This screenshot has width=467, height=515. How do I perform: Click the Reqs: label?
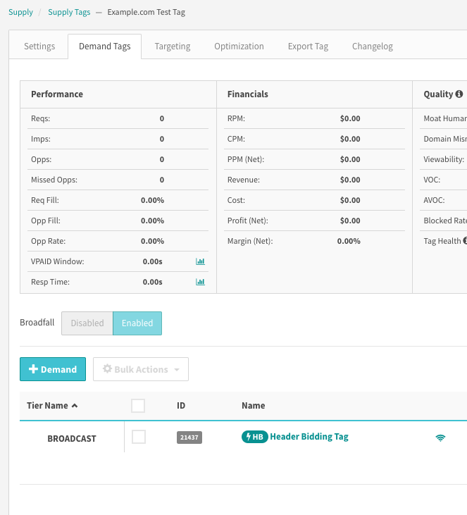click(x=40, y=118)
